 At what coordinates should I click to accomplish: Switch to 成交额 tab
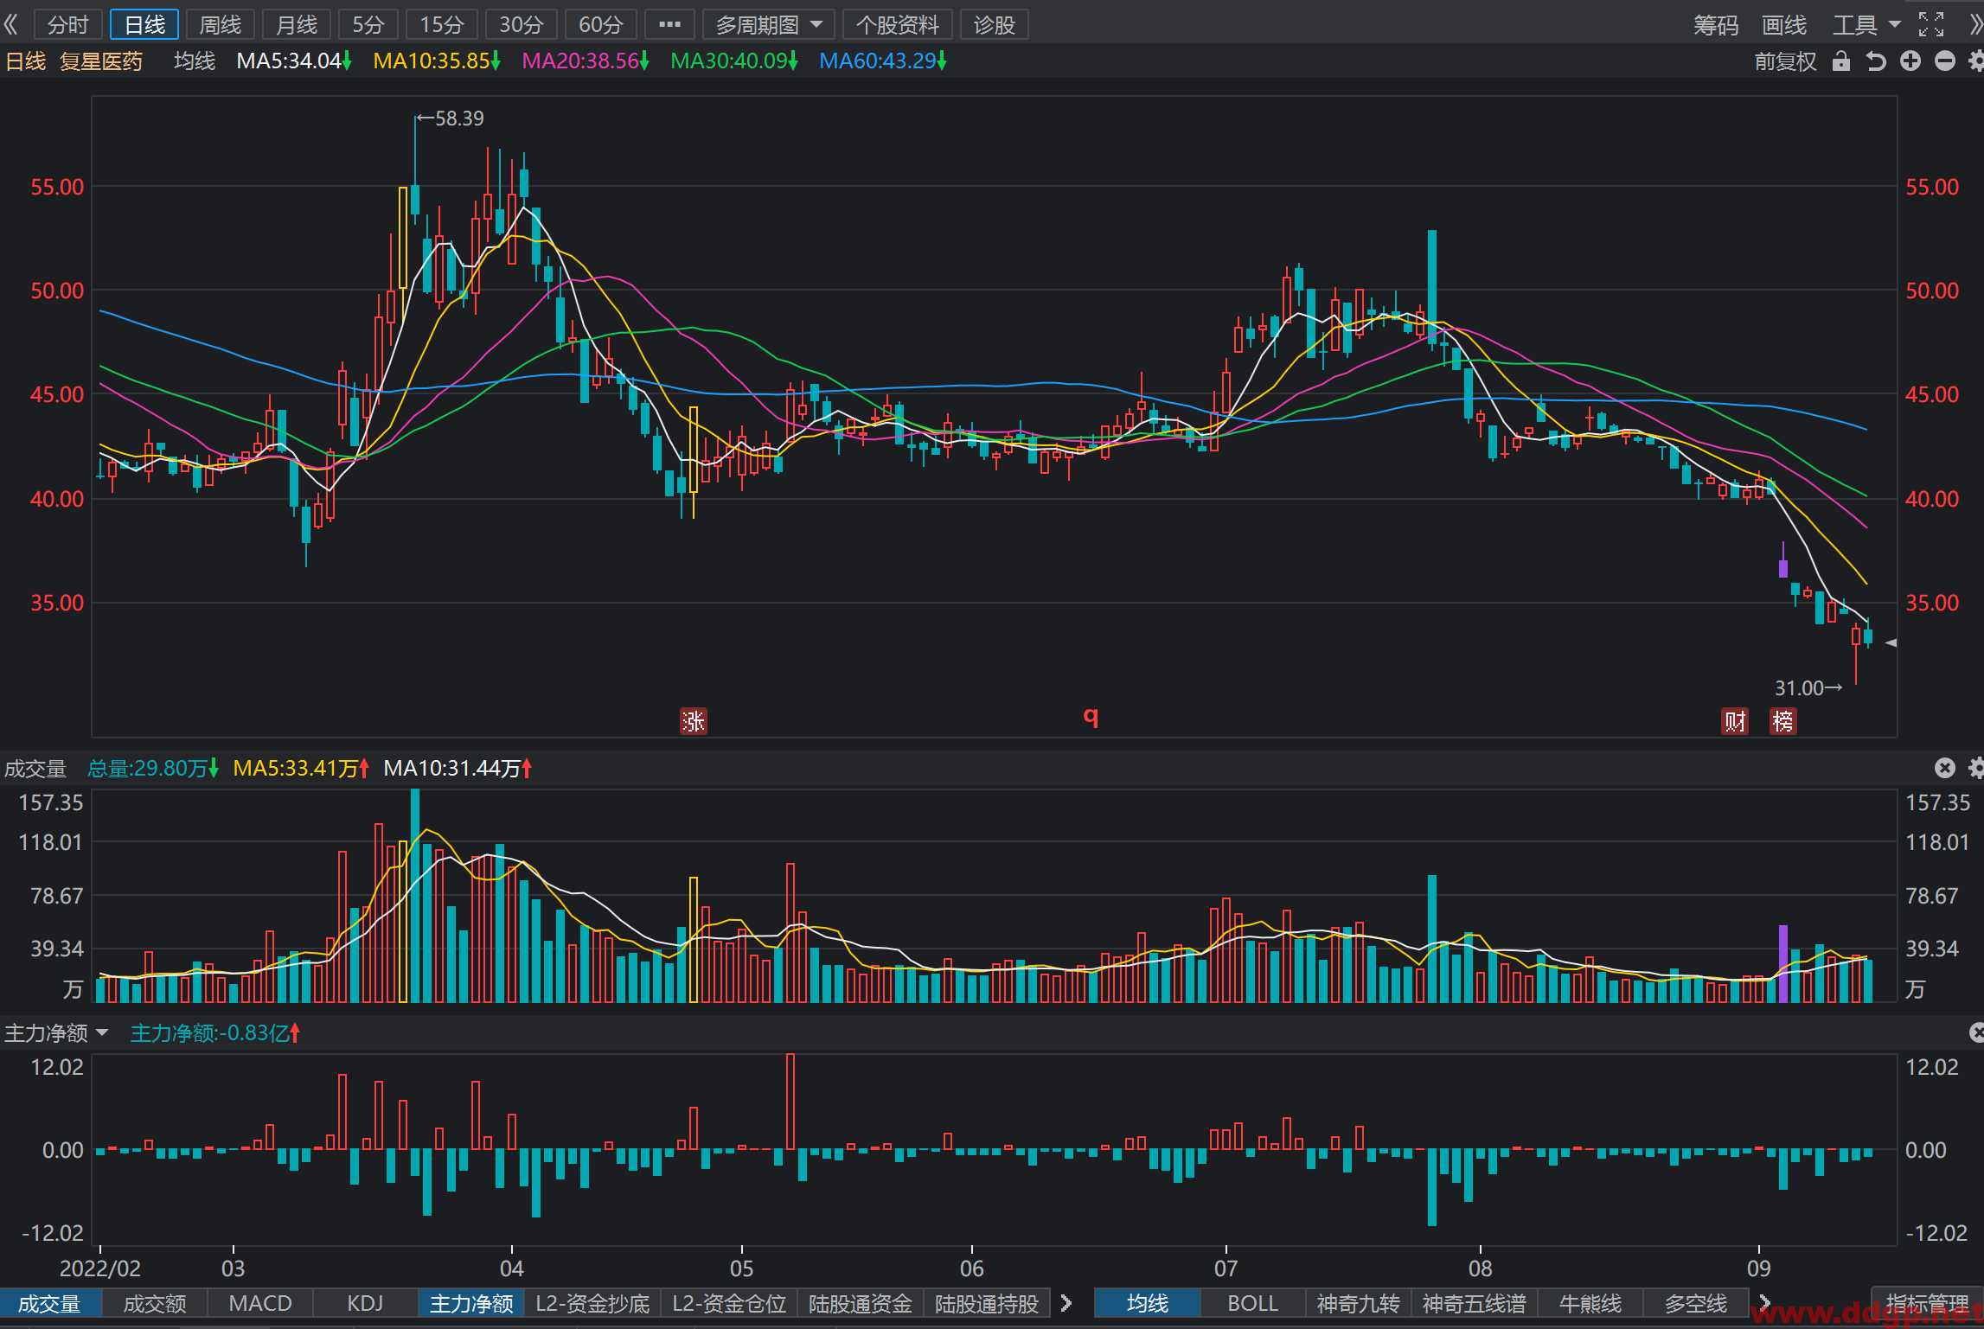[x=155, y=1303]
